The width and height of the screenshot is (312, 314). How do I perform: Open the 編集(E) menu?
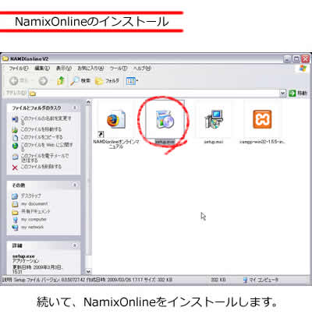tap(42, 69)
